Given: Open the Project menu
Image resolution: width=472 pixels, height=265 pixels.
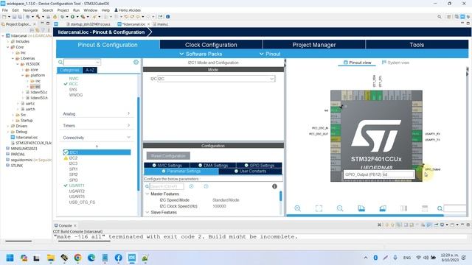Looking at the screenshot, I should click(x=63, y=10).
